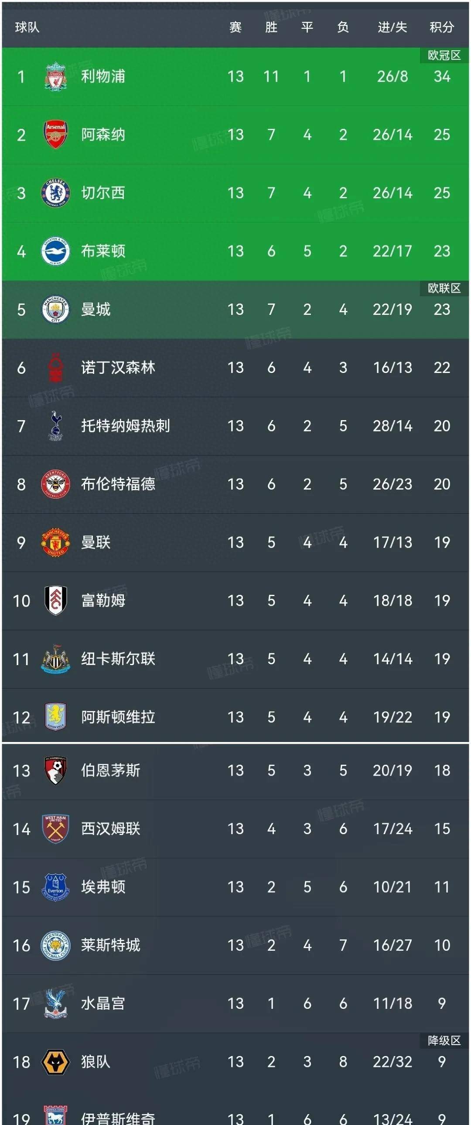
Task: Click the Tottenham Hotspur club crest
Action: pyautogui.click(x=56, y=426)
